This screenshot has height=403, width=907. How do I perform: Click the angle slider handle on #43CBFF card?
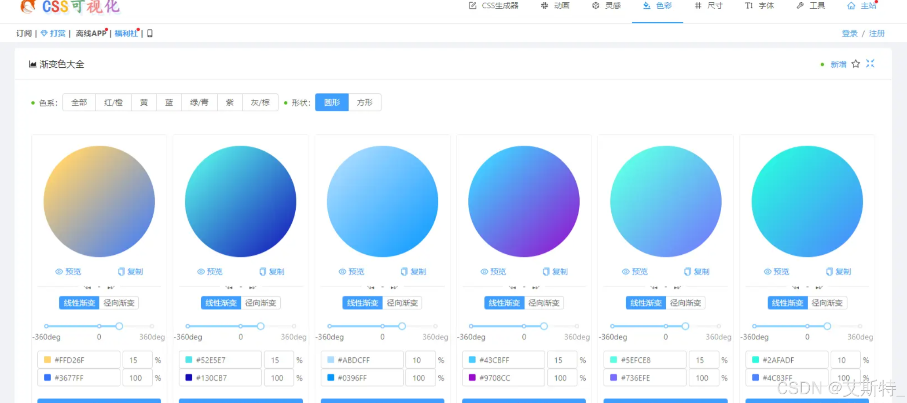pyautogui.click(x=544, y=326)
